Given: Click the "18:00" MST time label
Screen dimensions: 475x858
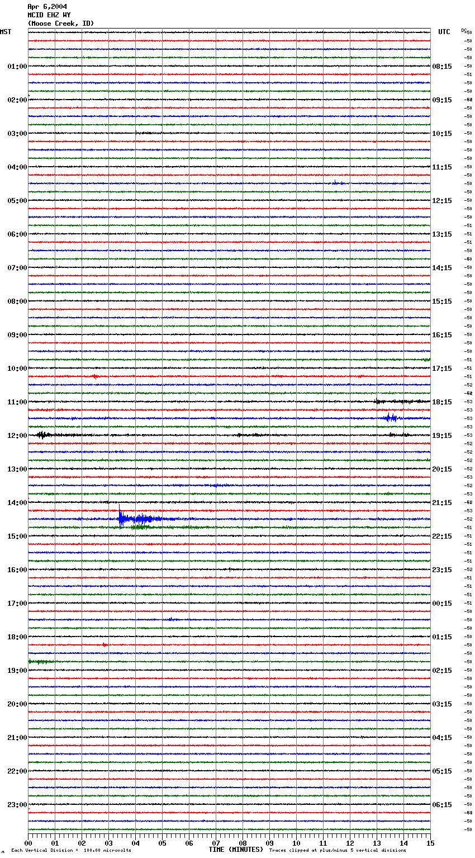Looking at the screenshot, I should [17, 637].
